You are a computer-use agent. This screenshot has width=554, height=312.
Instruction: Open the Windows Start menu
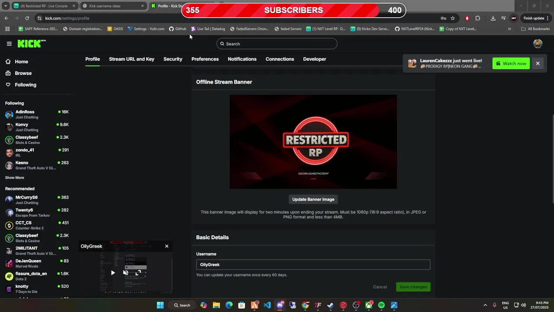pos(160,305)
